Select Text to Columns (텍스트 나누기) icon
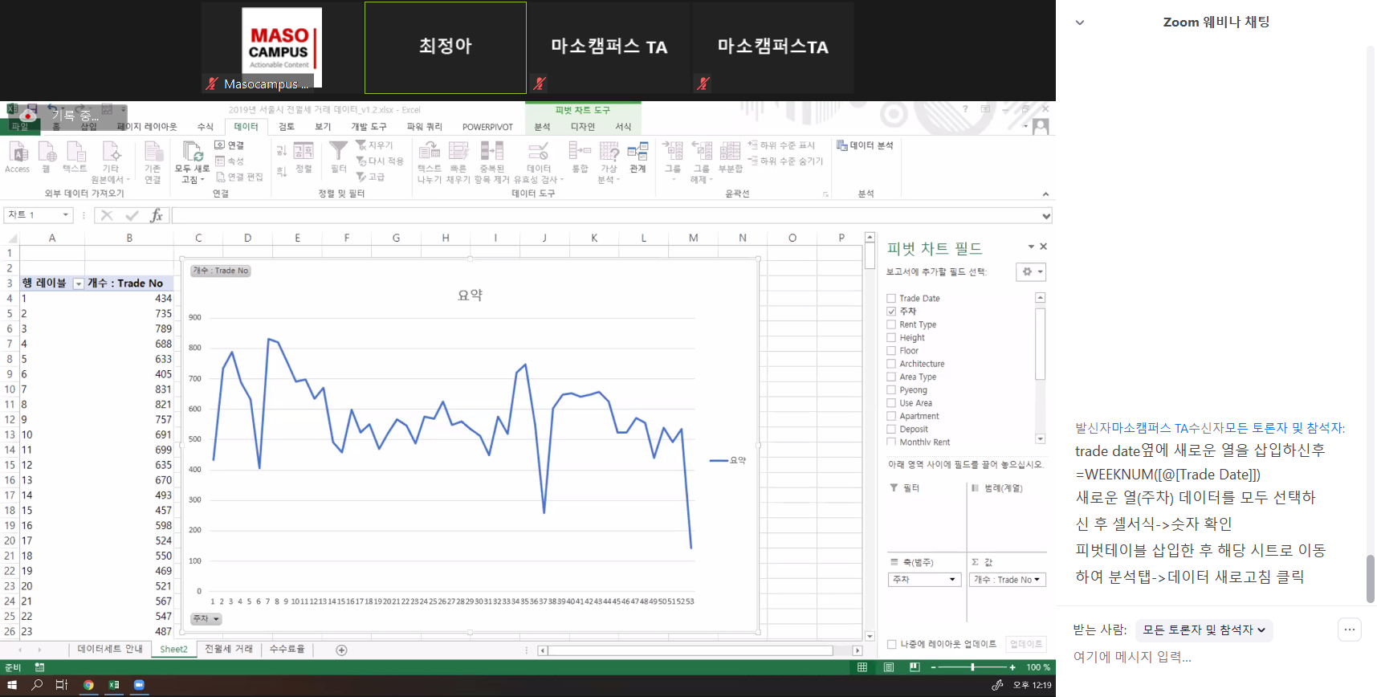The height and width of the screenshot is (697, 1377). coord(430,151)
